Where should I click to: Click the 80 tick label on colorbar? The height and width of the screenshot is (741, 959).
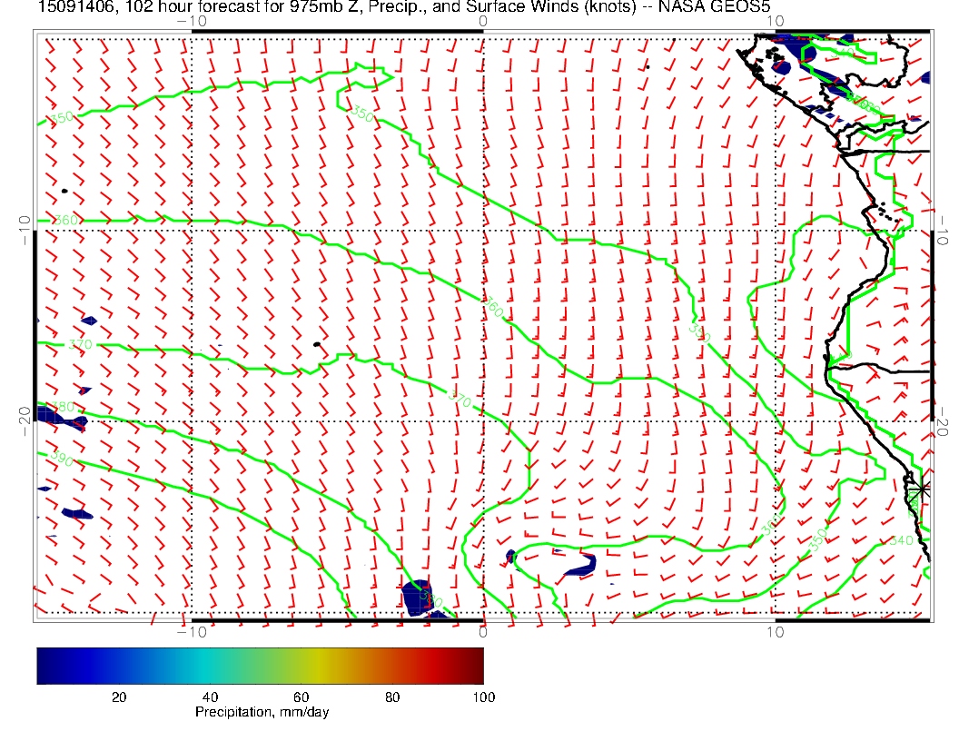392,697
